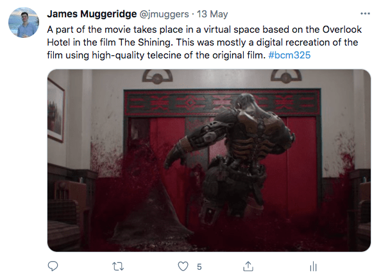Open the Shining elevator GIF in full view
Viewport: 381px width, 280px height.
click(209, 161)
